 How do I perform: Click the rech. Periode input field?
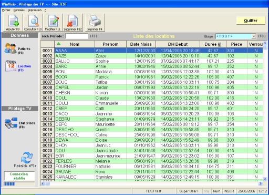77,36
